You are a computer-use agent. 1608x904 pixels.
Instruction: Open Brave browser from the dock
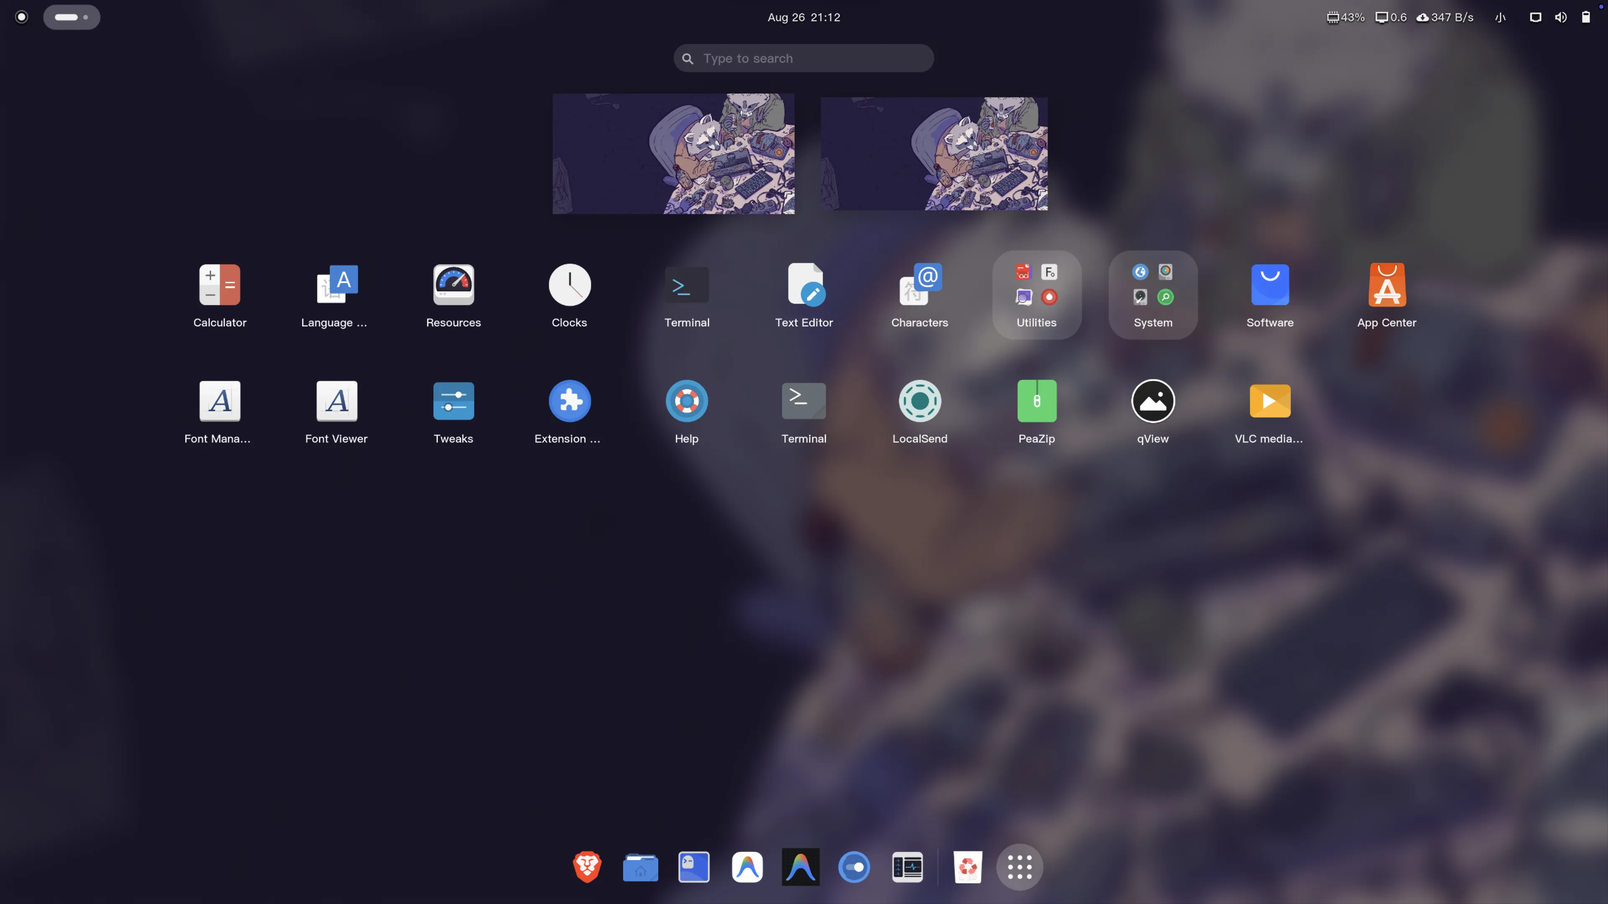(x=587, y=867)
